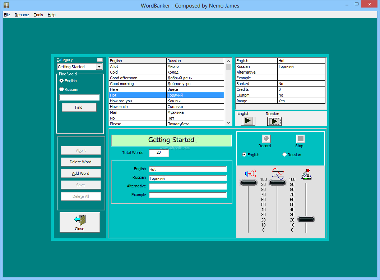Click the Russian cell 'Сколько'

pos(195,107)
